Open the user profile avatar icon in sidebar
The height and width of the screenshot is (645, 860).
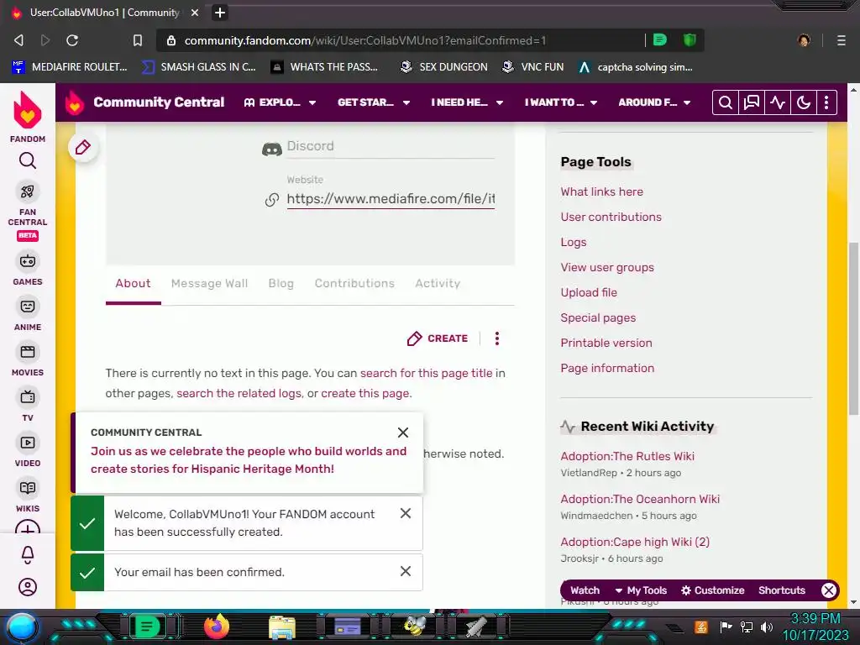click(x=28, y=587)
